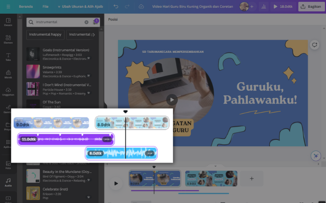Open the hamburger main menu
The width and height of the screenshot is (326, 203).
pyautogui.click(x=8, y=6)
